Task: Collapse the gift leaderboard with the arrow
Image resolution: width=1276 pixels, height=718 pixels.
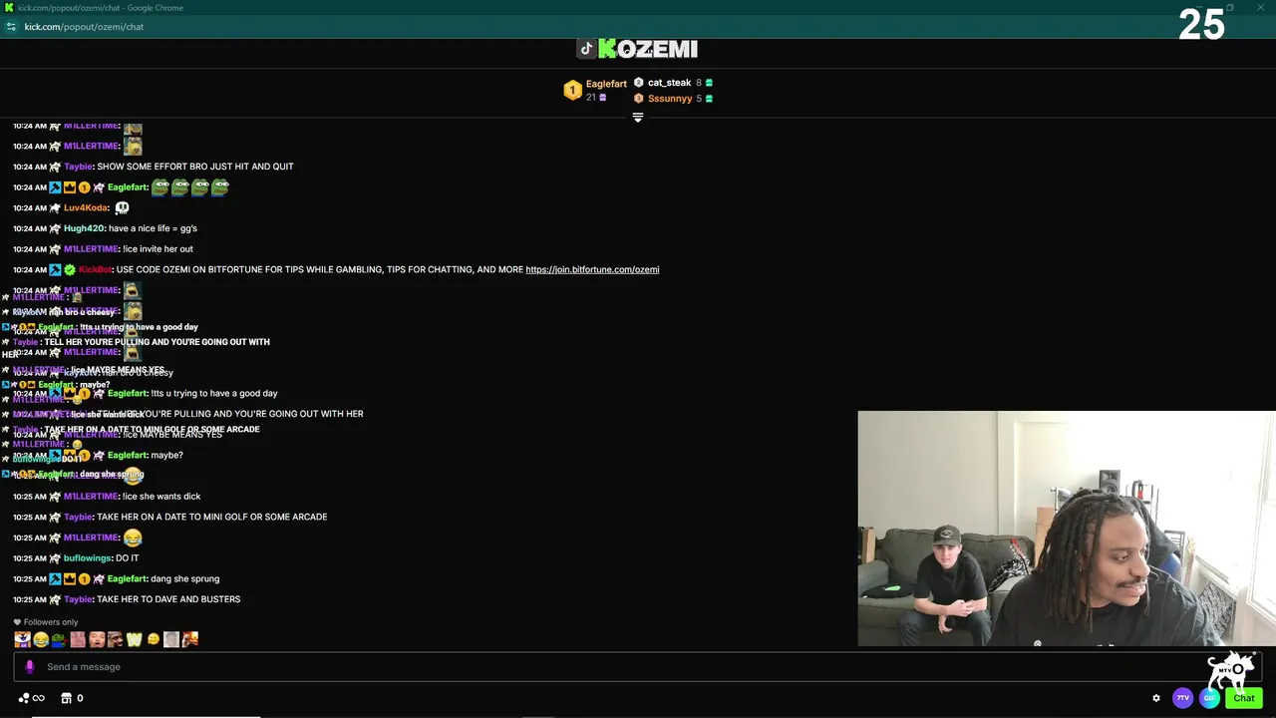Action: 638,117
